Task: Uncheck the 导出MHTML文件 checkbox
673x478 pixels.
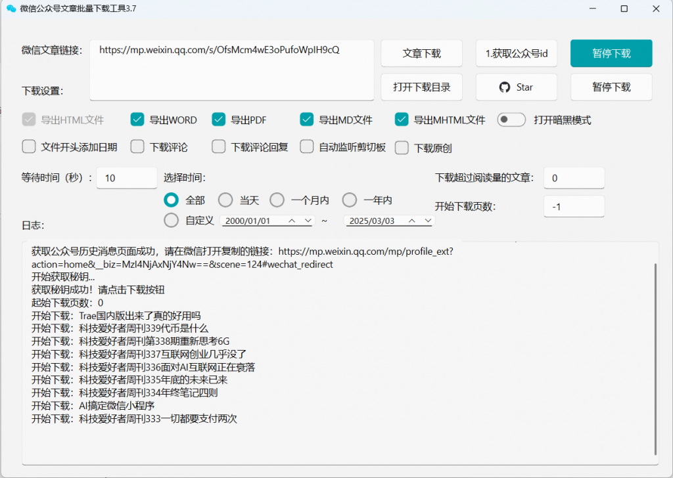Action: point(402,119)
